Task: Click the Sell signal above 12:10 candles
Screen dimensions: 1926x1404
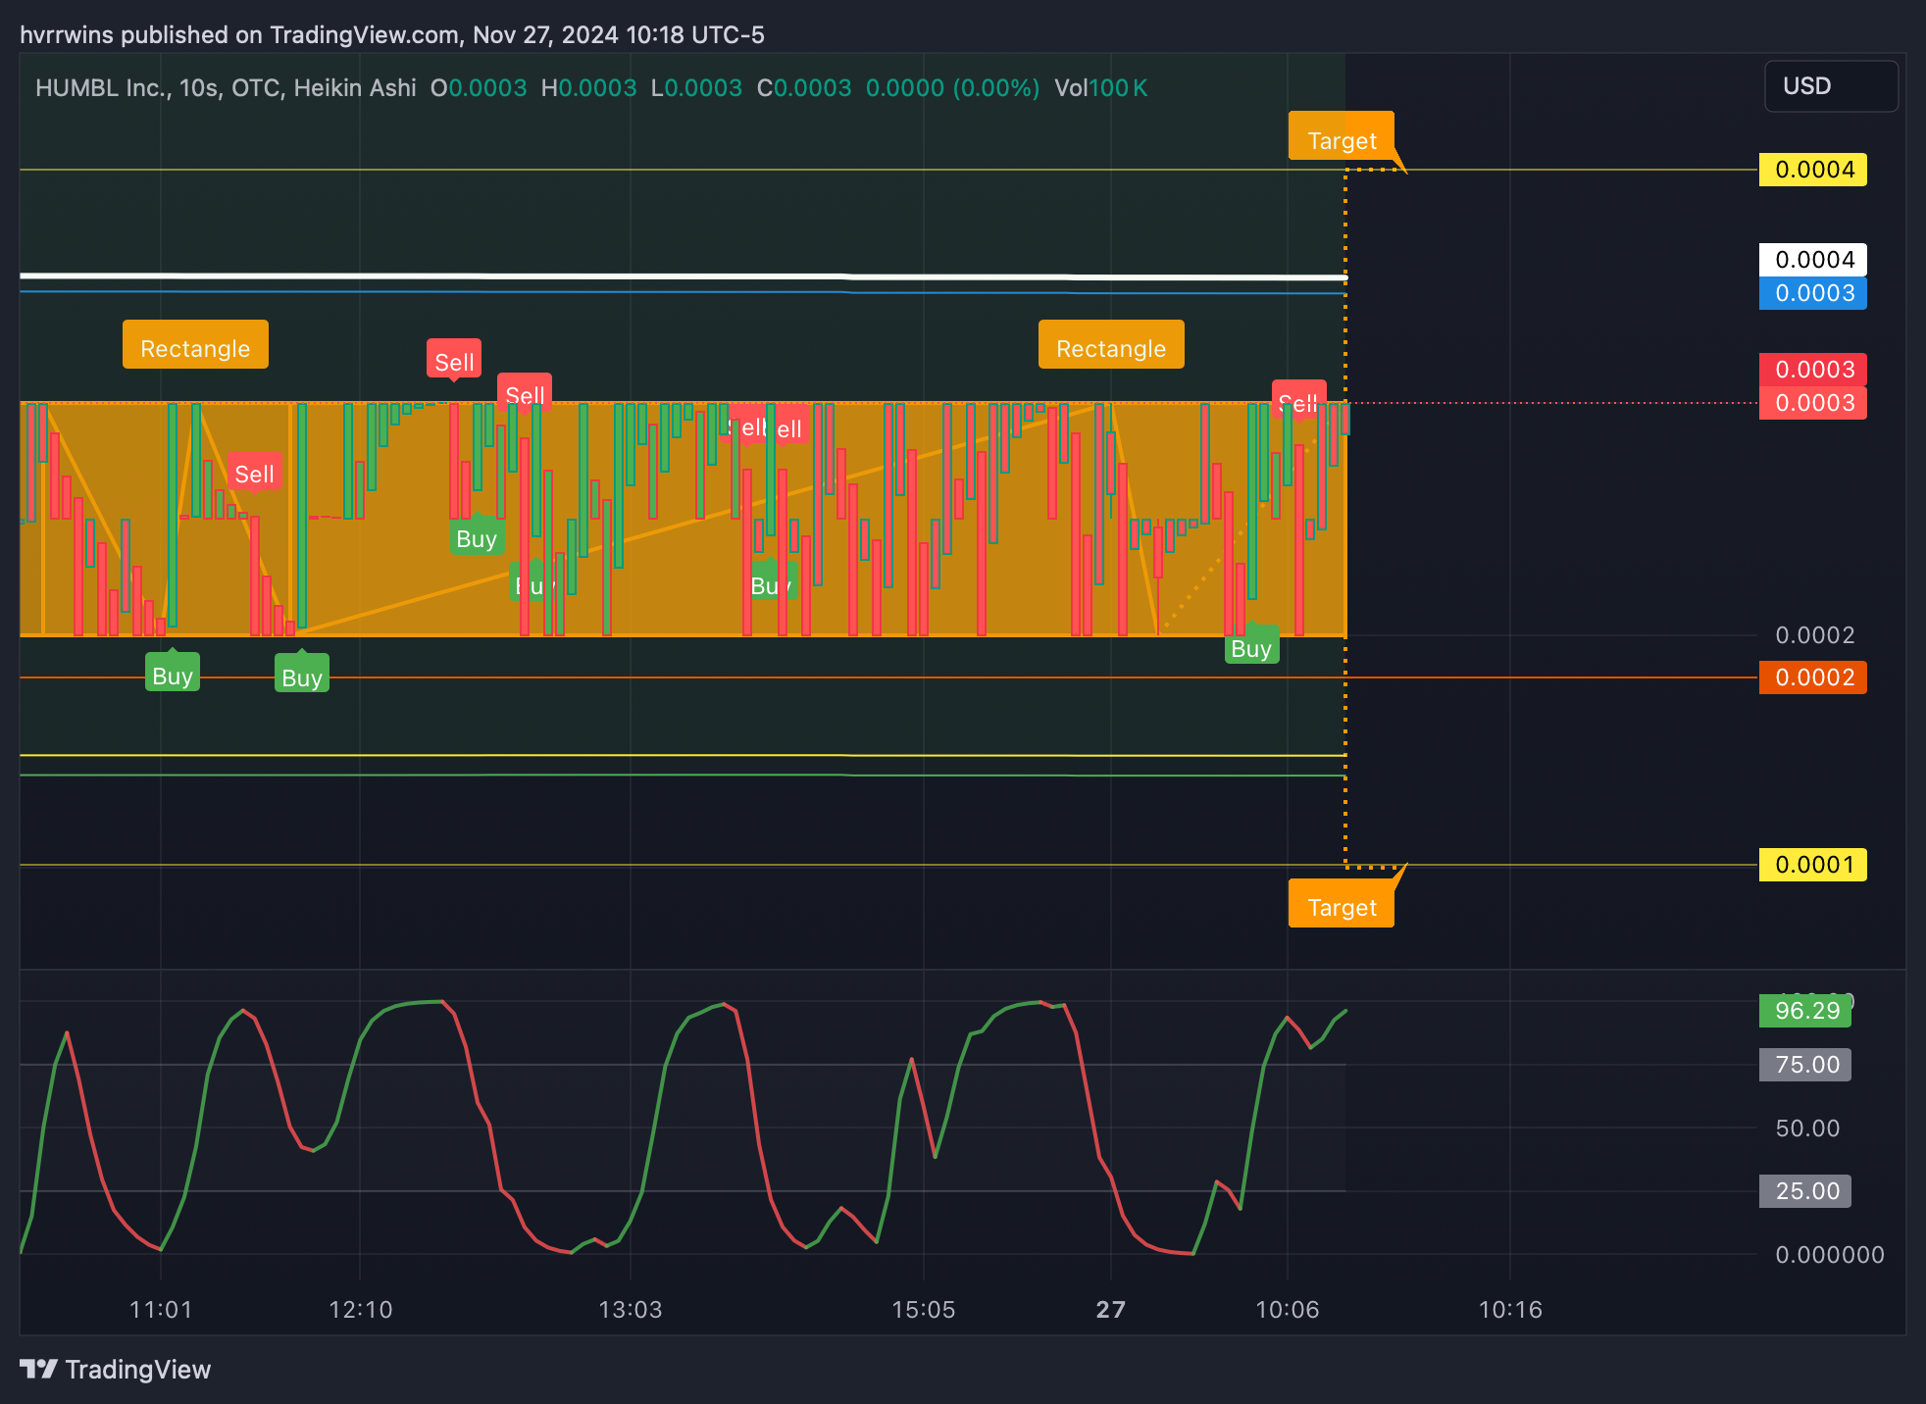Action: click(x=454, y=359)
